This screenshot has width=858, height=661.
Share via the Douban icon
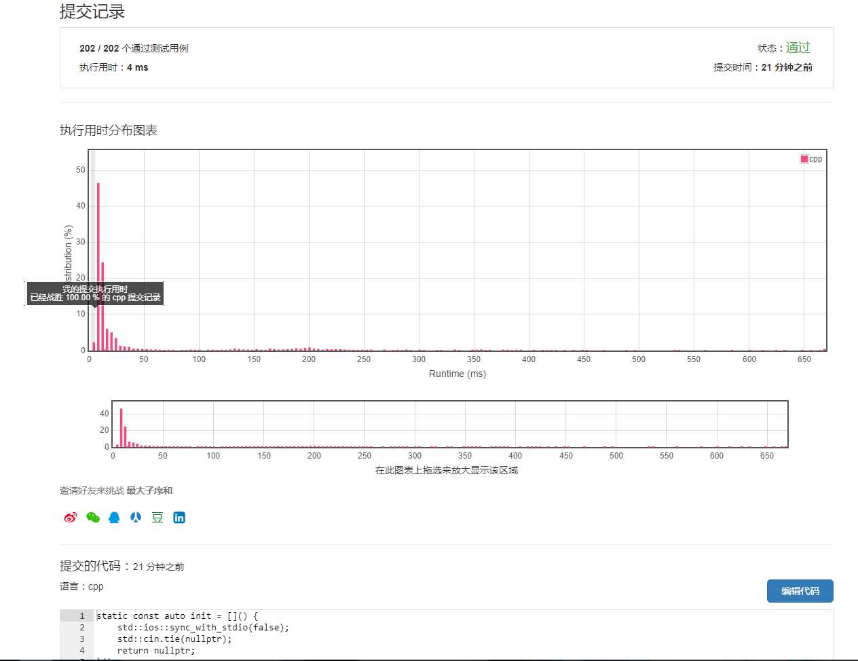coord(157,518)
